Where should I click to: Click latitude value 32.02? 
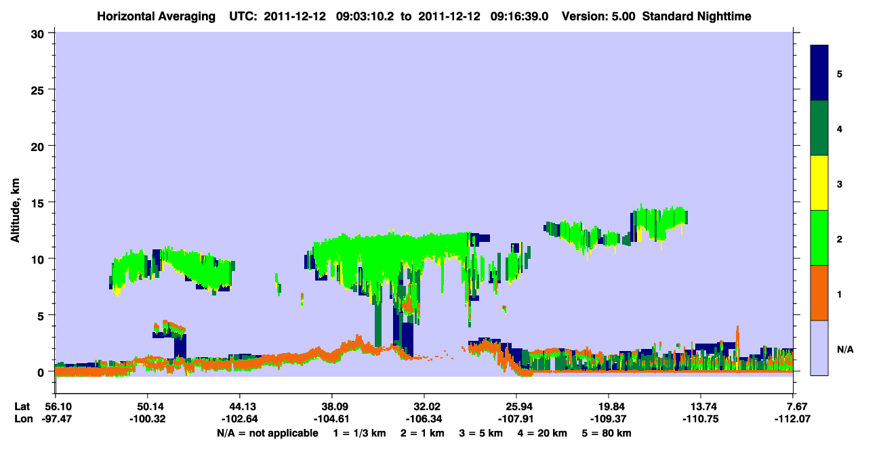424,407
